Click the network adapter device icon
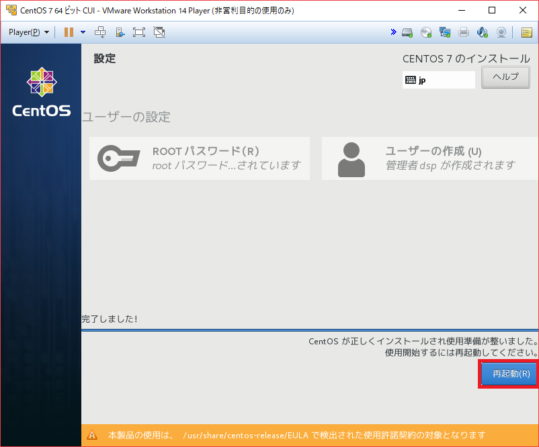This screenshot has height=447, width=539. tap(445, 33)
